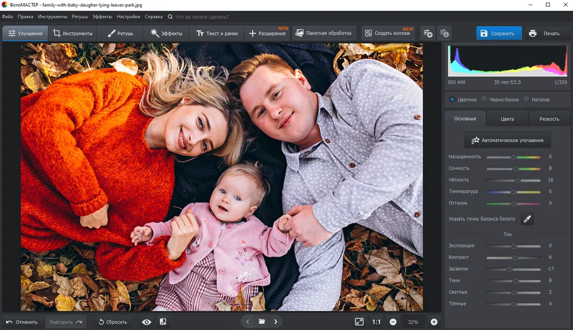
Task: Go to the next photo arrow
Action: coord(276,322)
